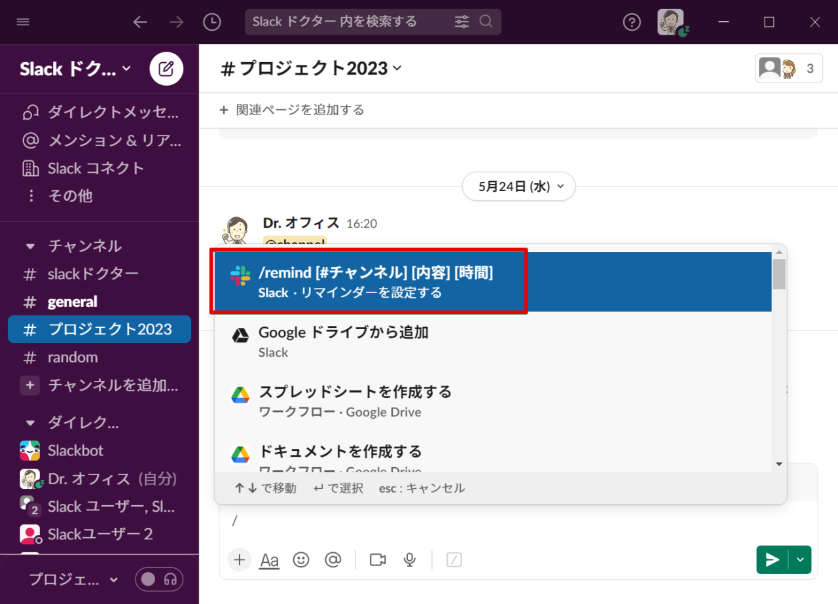Toggle huddle headphones switch
This screenshot has height=604, width=838.
pyautogui.click(x=159, y=579)
